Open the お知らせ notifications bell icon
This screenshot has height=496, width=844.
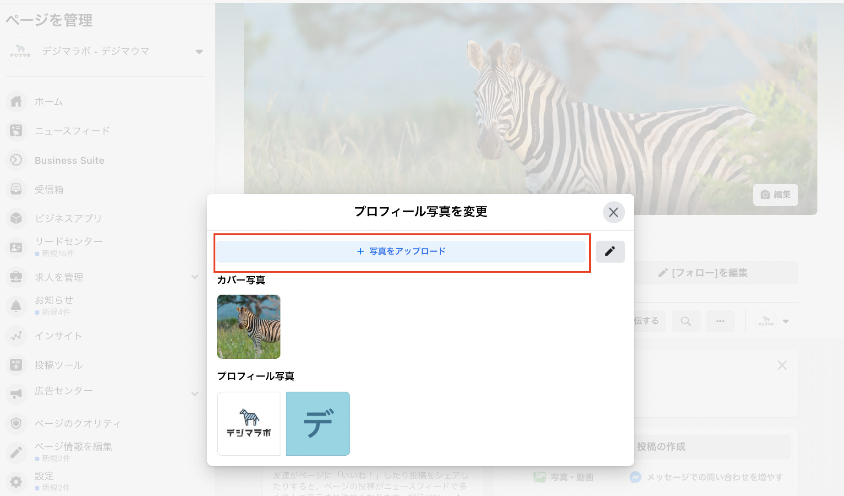(x=16, y=306)
